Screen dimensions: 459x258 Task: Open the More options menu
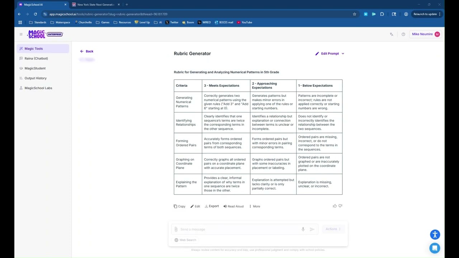pyautogui.click(x=254, y=206)
